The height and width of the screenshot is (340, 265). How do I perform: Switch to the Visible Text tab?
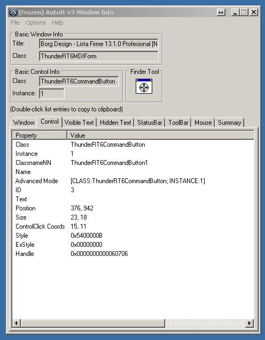79,123
